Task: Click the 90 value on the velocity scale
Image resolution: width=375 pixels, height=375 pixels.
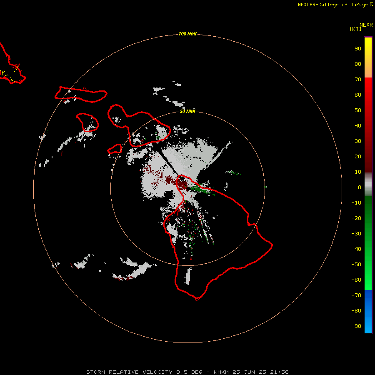Action: [358, 49]
